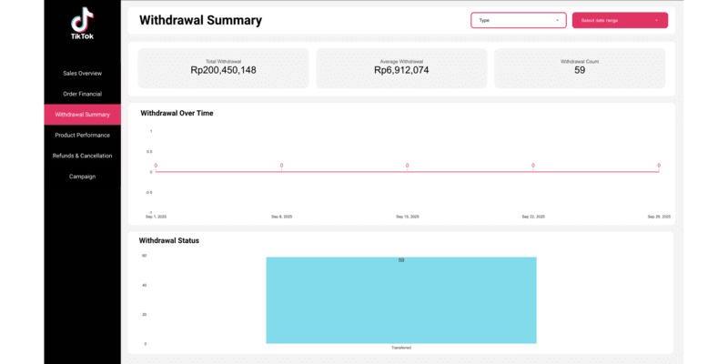Open the Sales Overview page
728x364 pixels.
82,73
